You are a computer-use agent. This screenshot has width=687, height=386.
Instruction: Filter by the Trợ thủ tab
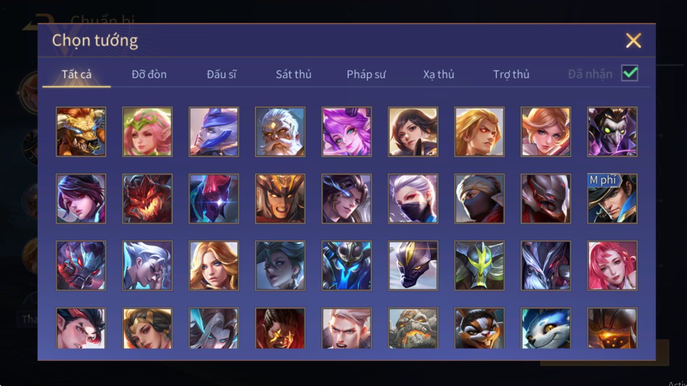(x=511, y=74)
